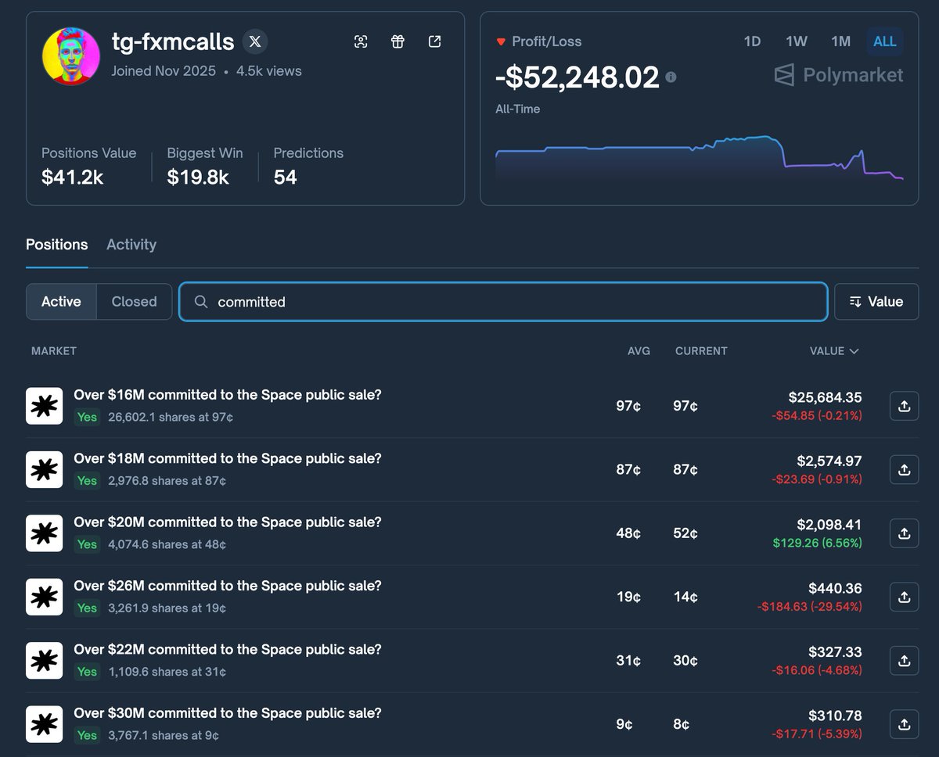Share the Over $18M position
The image size is (939, 757).
904,469
